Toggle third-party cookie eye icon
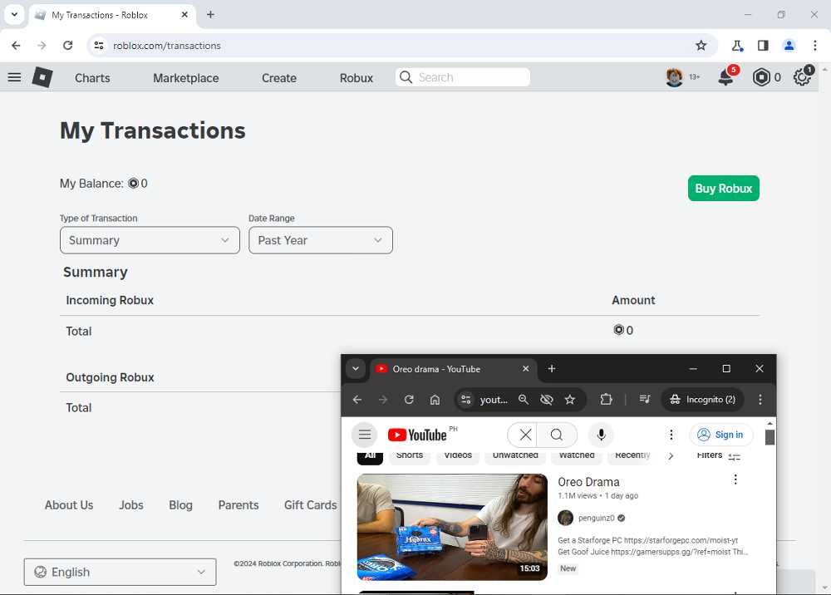831x595 pixels. [x=546, y=400]
